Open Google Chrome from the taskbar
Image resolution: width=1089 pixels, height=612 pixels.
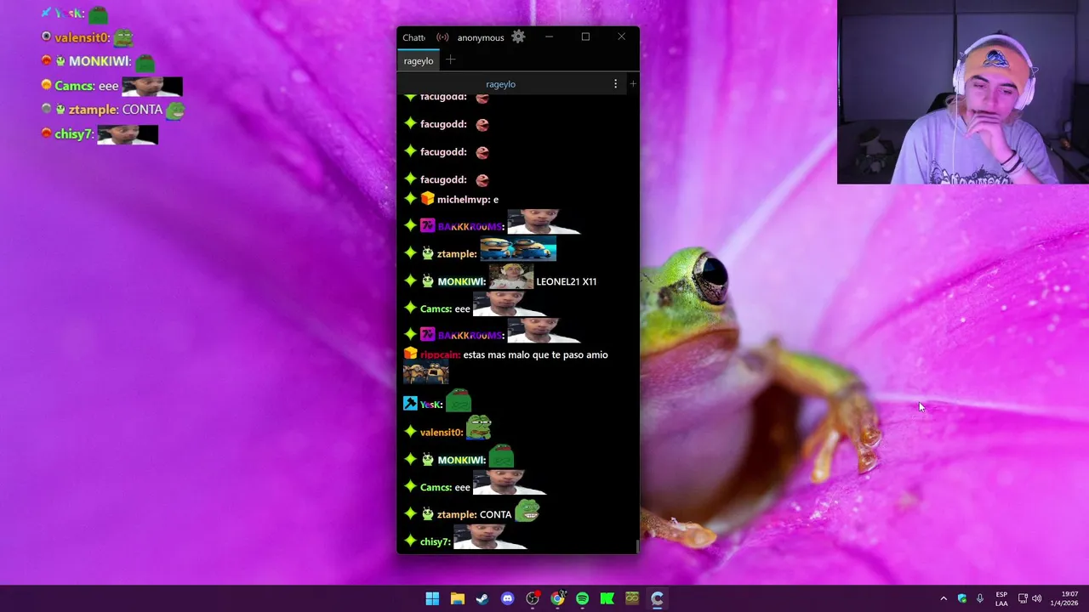coord(557,598)
